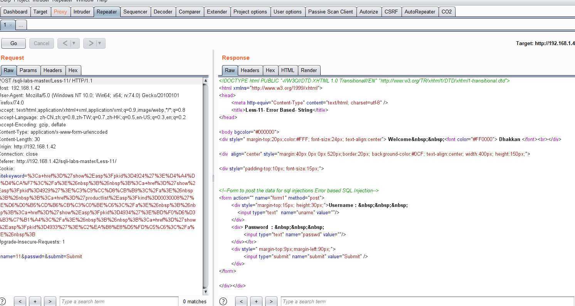Find previous match in Response search
The image size is (575, 306).
241,301
